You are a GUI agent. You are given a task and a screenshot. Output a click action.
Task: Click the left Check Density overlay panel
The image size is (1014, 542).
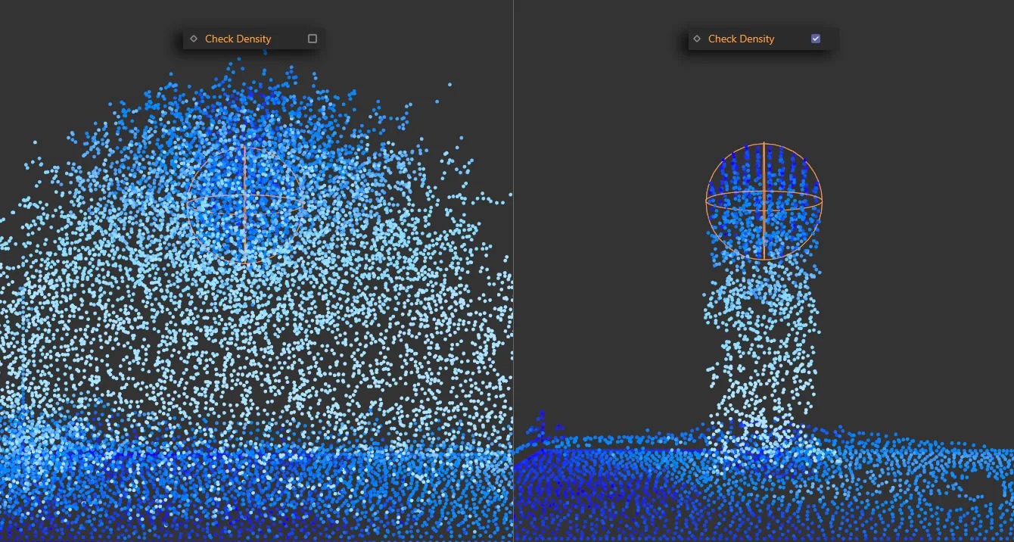point(253,38)
